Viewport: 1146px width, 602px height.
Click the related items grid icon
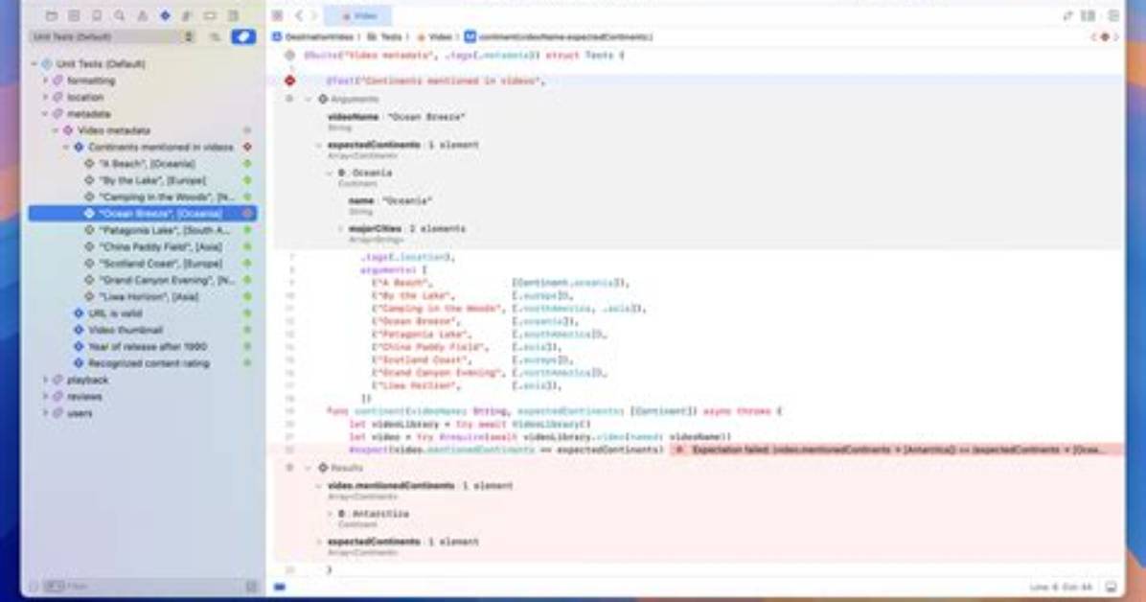pos(278,15)
